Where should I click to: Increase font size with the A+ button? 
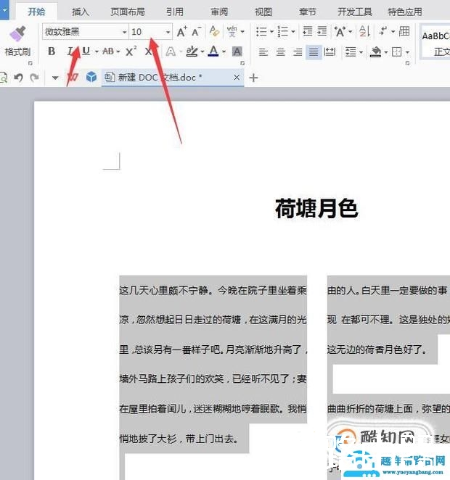pyautogui.click(x=181, y=31)
